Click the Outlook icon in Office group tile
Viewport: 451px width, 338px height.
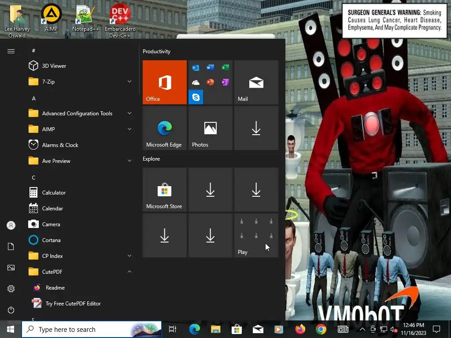(196, 68)
